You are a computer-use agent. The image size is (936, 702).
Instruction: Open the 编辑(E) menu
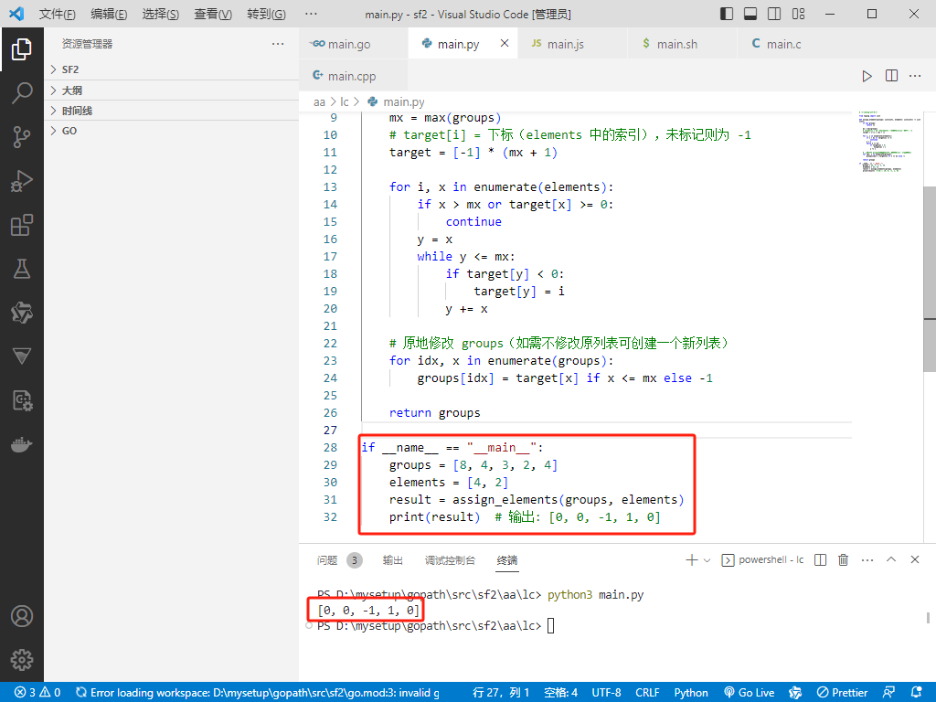[109, 14]
